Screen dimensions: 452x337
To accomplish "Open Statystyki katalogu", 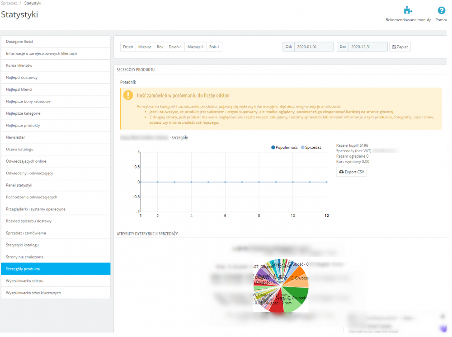I will point(56,245).
